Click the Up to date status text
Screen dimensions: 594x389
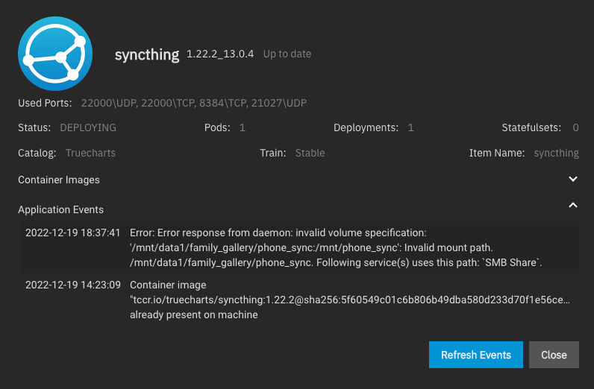pos(287,54)
